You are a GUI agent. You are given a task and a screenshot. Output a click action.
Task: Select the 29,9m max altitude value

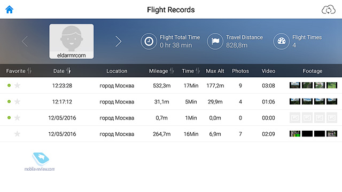coord(215,102)
